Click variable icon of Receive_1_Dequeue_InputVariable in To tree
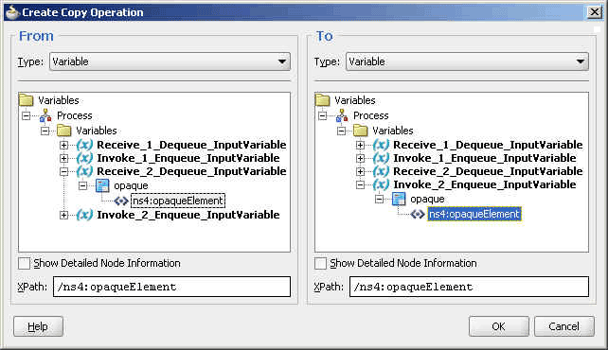Viewport: 608px width, 350px height. tap(381, 145)
